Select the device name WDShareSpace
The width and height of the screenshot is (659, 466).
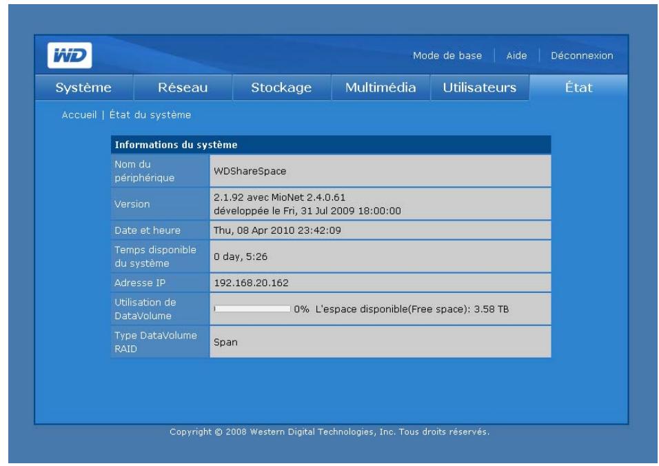coord(250,171)
